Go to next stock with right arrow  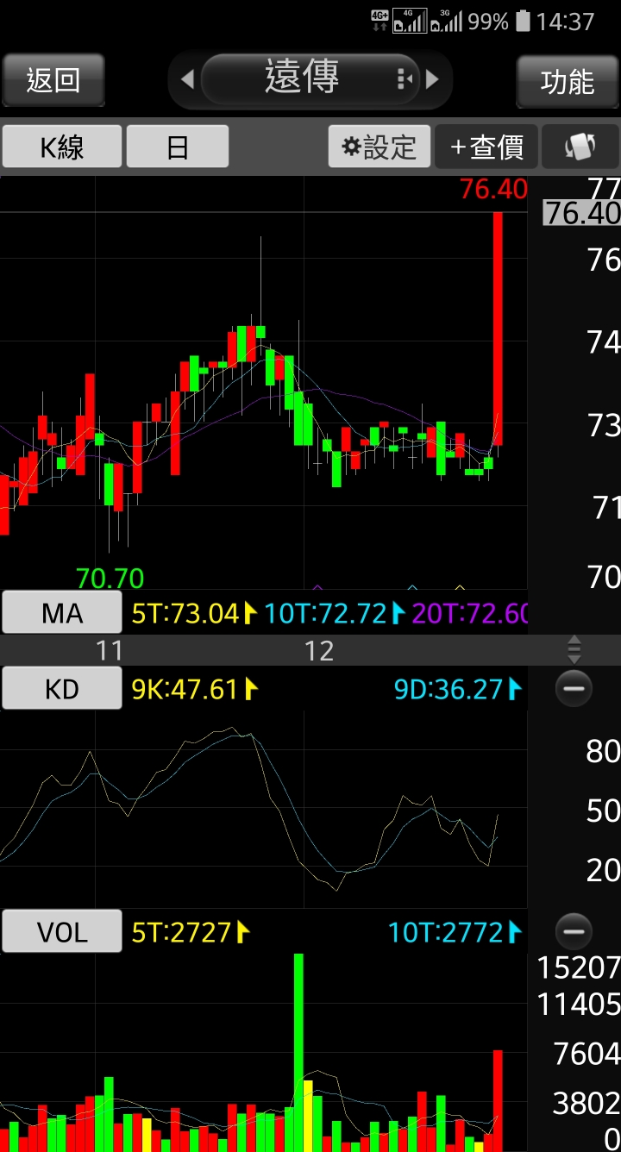click(x=432, y=79)
